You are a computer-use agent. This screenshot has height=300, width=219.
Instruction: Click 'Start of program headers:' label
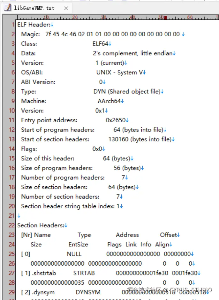58,130
